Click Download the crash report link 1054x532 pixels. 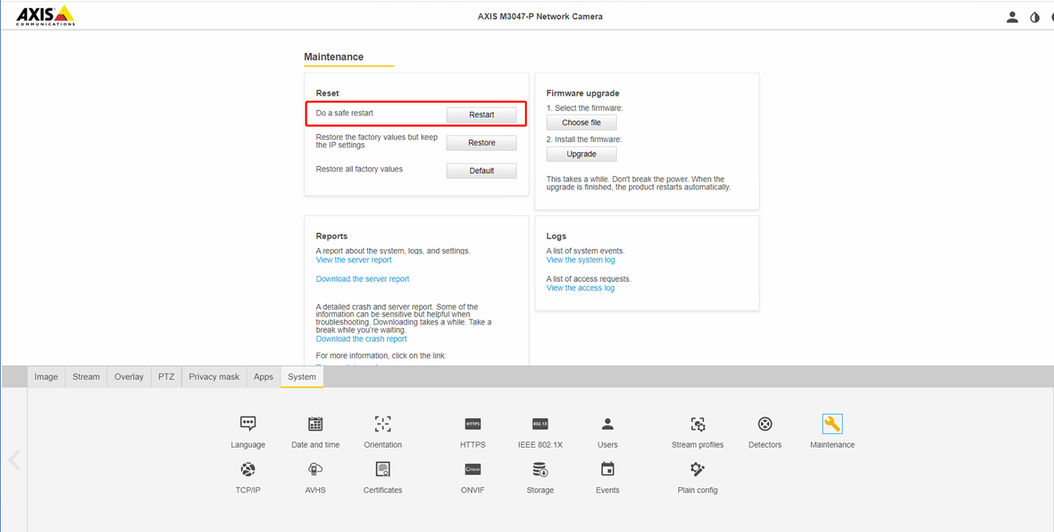(x=361, y=339)
